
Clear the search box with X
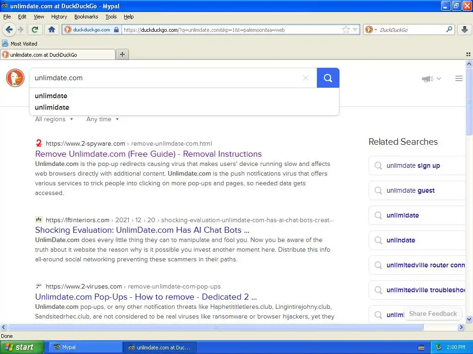[306, 78]
